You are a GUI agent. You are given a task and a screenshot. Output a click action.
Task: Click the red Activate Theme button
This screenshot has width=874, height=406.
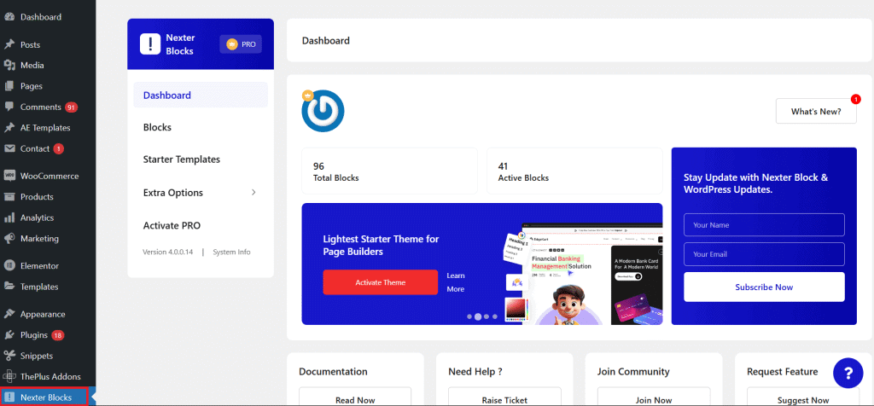380,282
